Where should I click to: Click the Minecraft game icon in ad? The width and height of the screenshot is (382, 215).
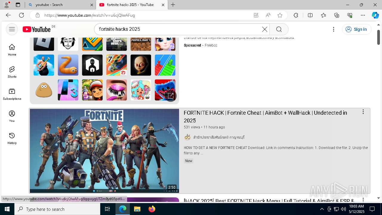(x=141, y=44)
